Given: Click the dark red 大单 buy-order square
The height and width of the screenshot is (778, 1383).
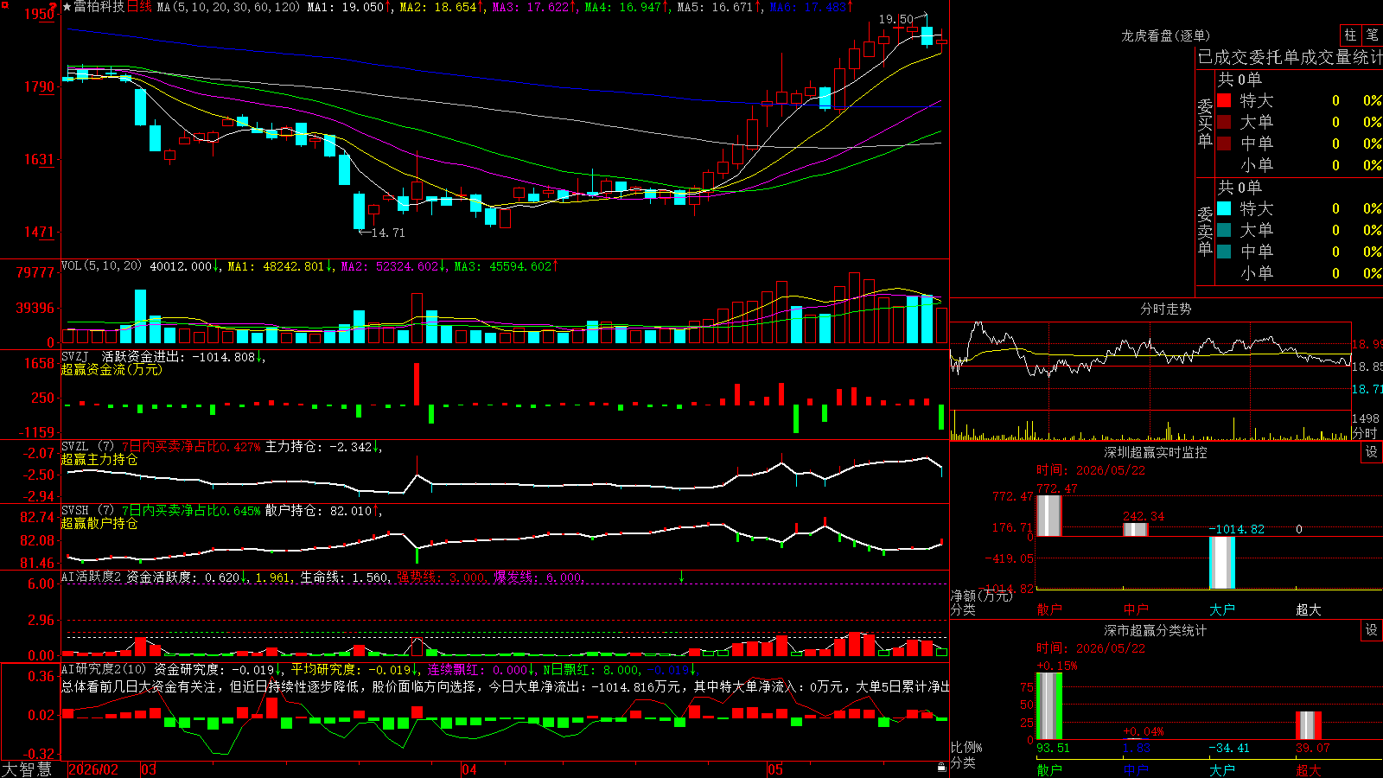Looking at the screenshot, I should 1224,122.
